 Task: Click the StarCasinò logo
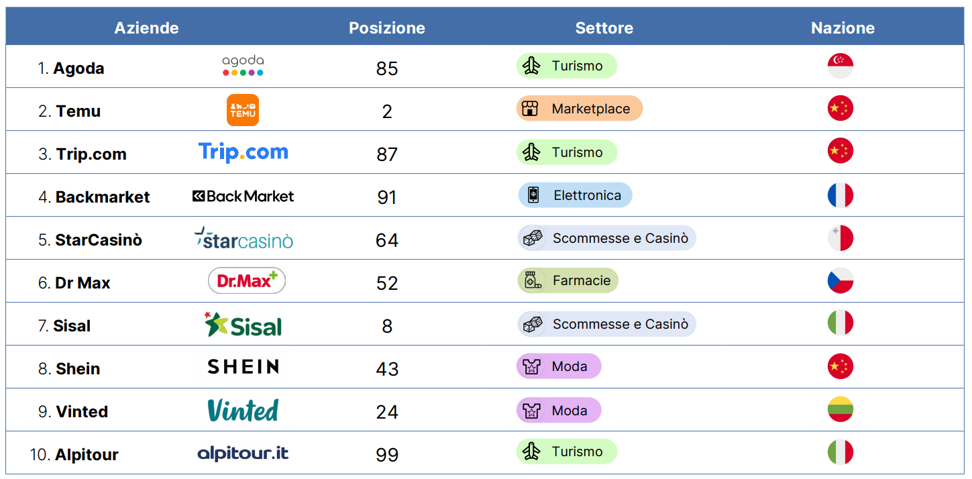pos(243,238)
